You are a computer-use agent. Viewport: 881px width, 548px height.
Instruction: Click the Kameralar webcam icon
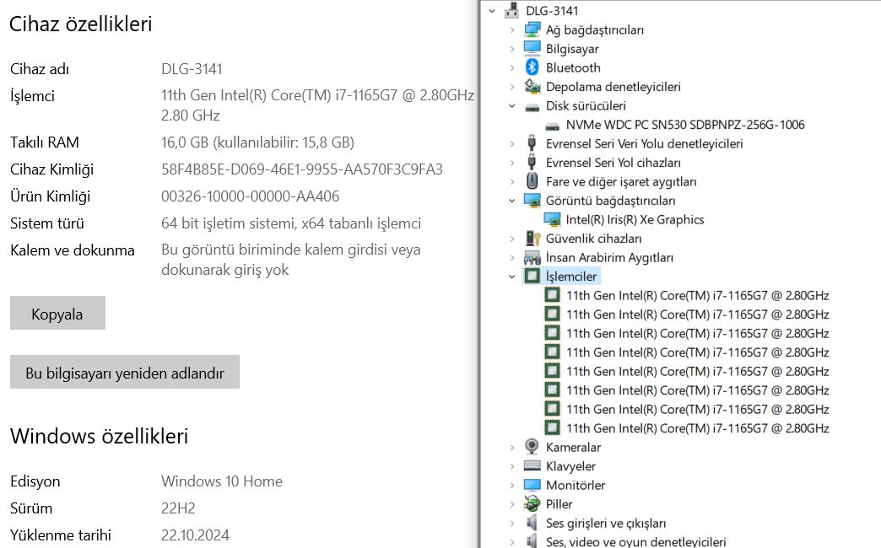pyautogui.click(x=532, y=447)
